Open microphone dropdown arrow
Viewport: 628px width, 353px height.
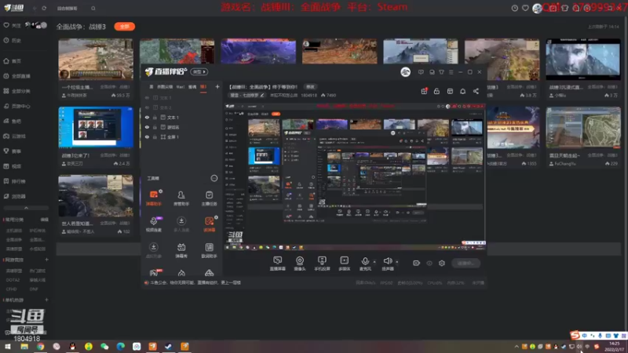point(374,262)
